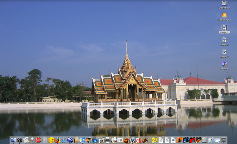
Task: Launch Google Earth from the Dock
Action: [70, 140]
